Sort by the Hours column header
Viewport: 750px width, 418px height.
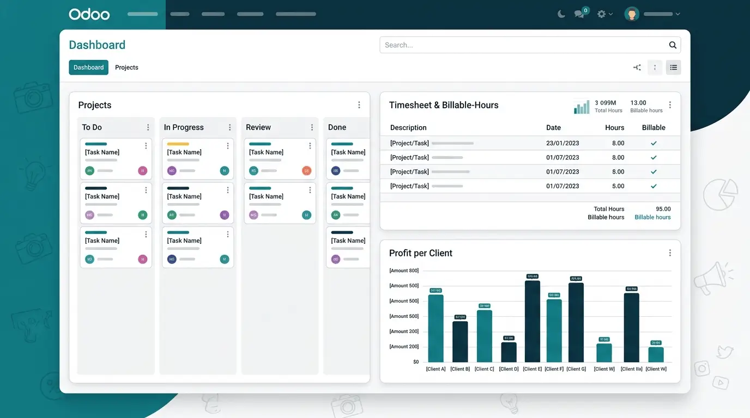pyautogui.click(x=614, y=127)
